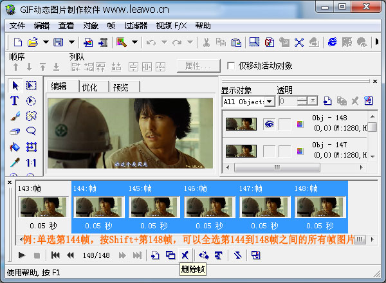Click the Add frame icon in playback bar
Screen dimensions: 386x283
[x=155, y=255]
